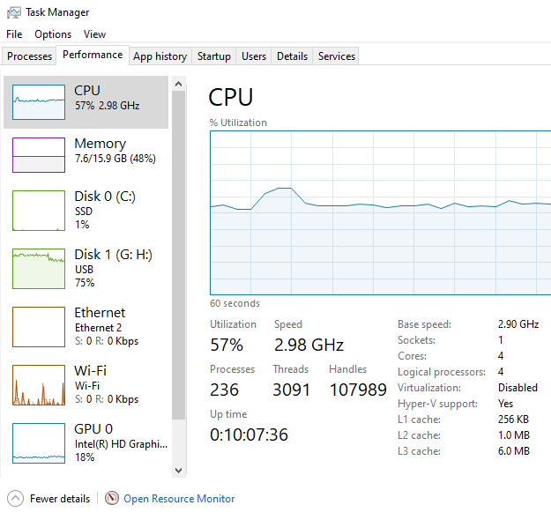The height and width of the screenshot is (520, 551).
Task: Open the File menu
Action: click(14, 34)
